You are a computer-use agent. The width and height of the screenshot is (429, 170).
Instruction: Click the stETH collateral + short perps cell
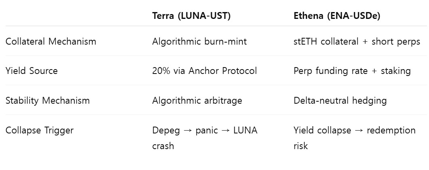pyautogui.click(x=357, y=41)
